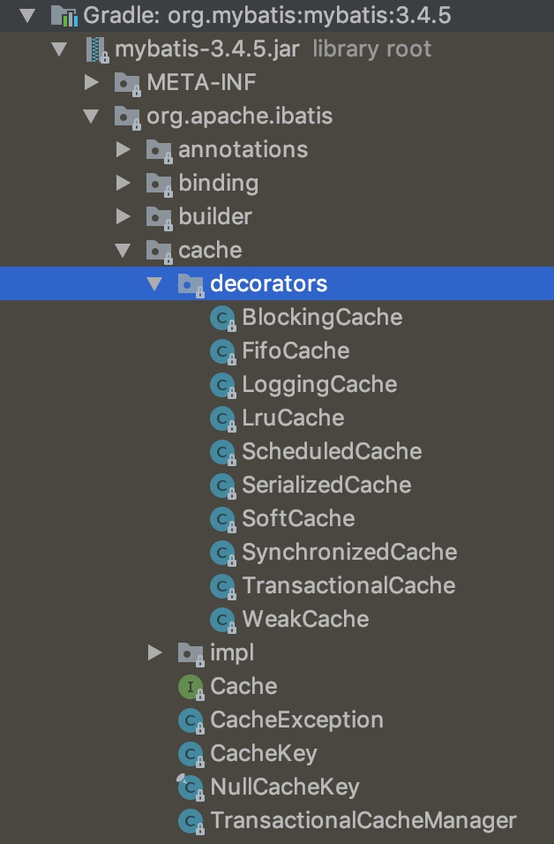Collapse the cache package arrow

click(x=123, y=251)
